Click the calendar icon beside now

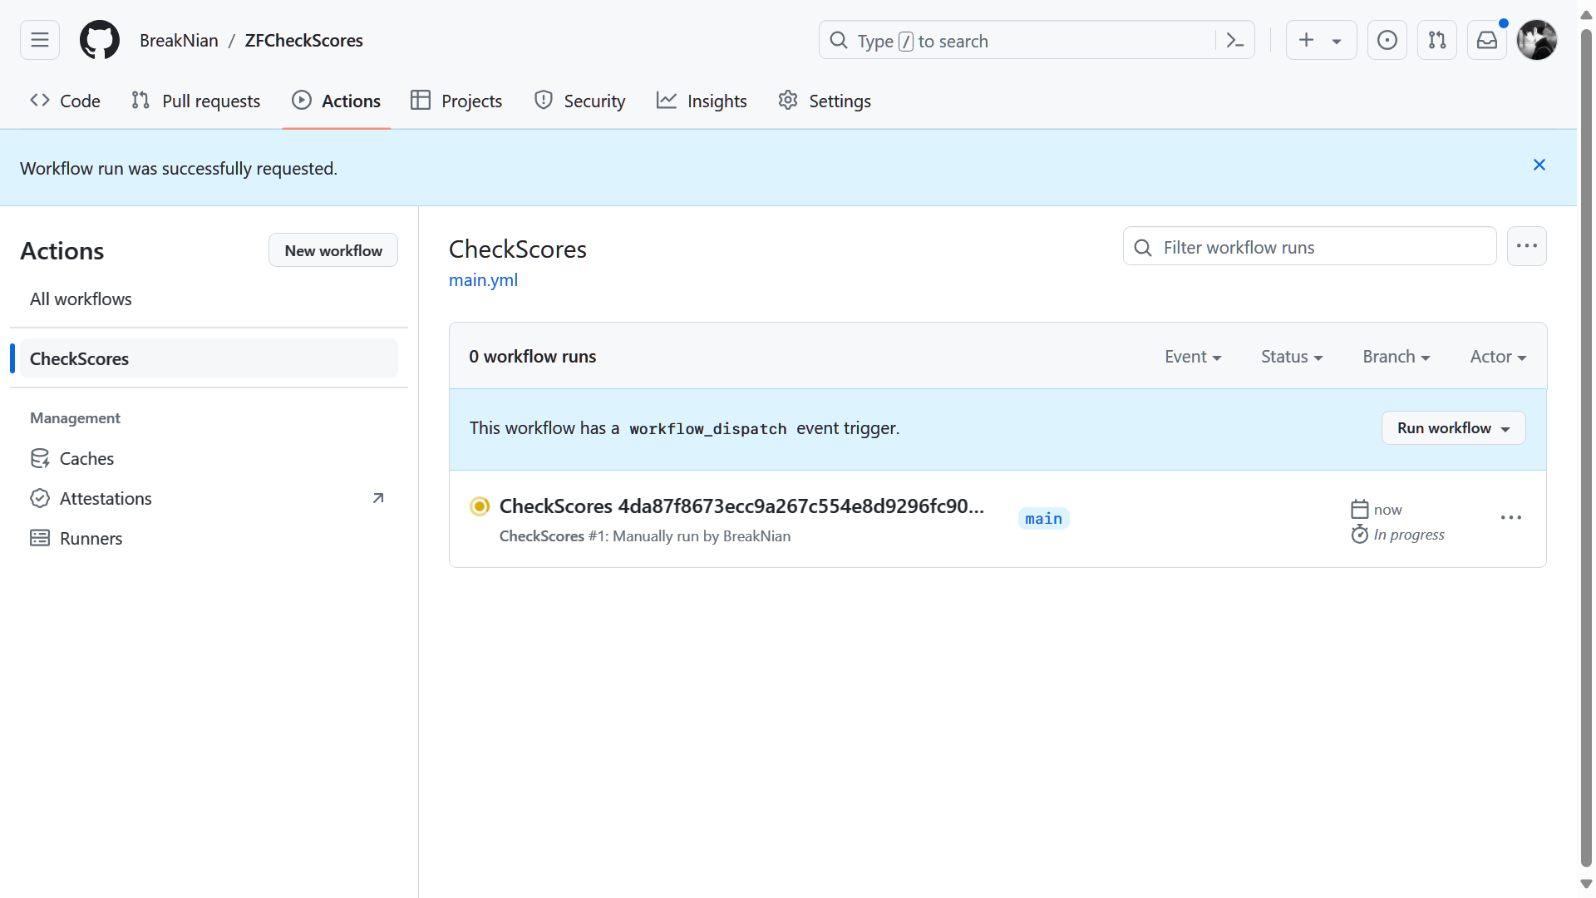[x=1360, y=509]
